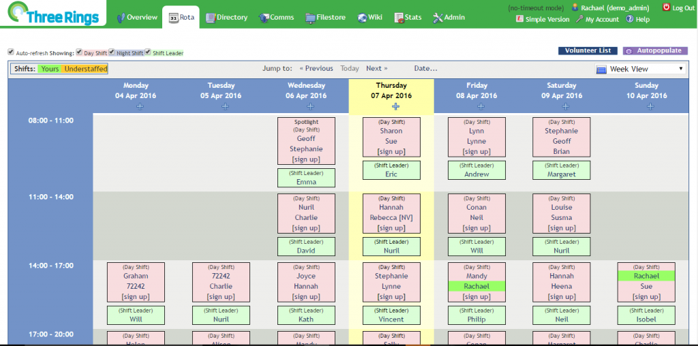This screenshot has height=346, width=698.
Task: Sign up for Monday 14:00 Day Shift
Action: click(x=136, y=297)
